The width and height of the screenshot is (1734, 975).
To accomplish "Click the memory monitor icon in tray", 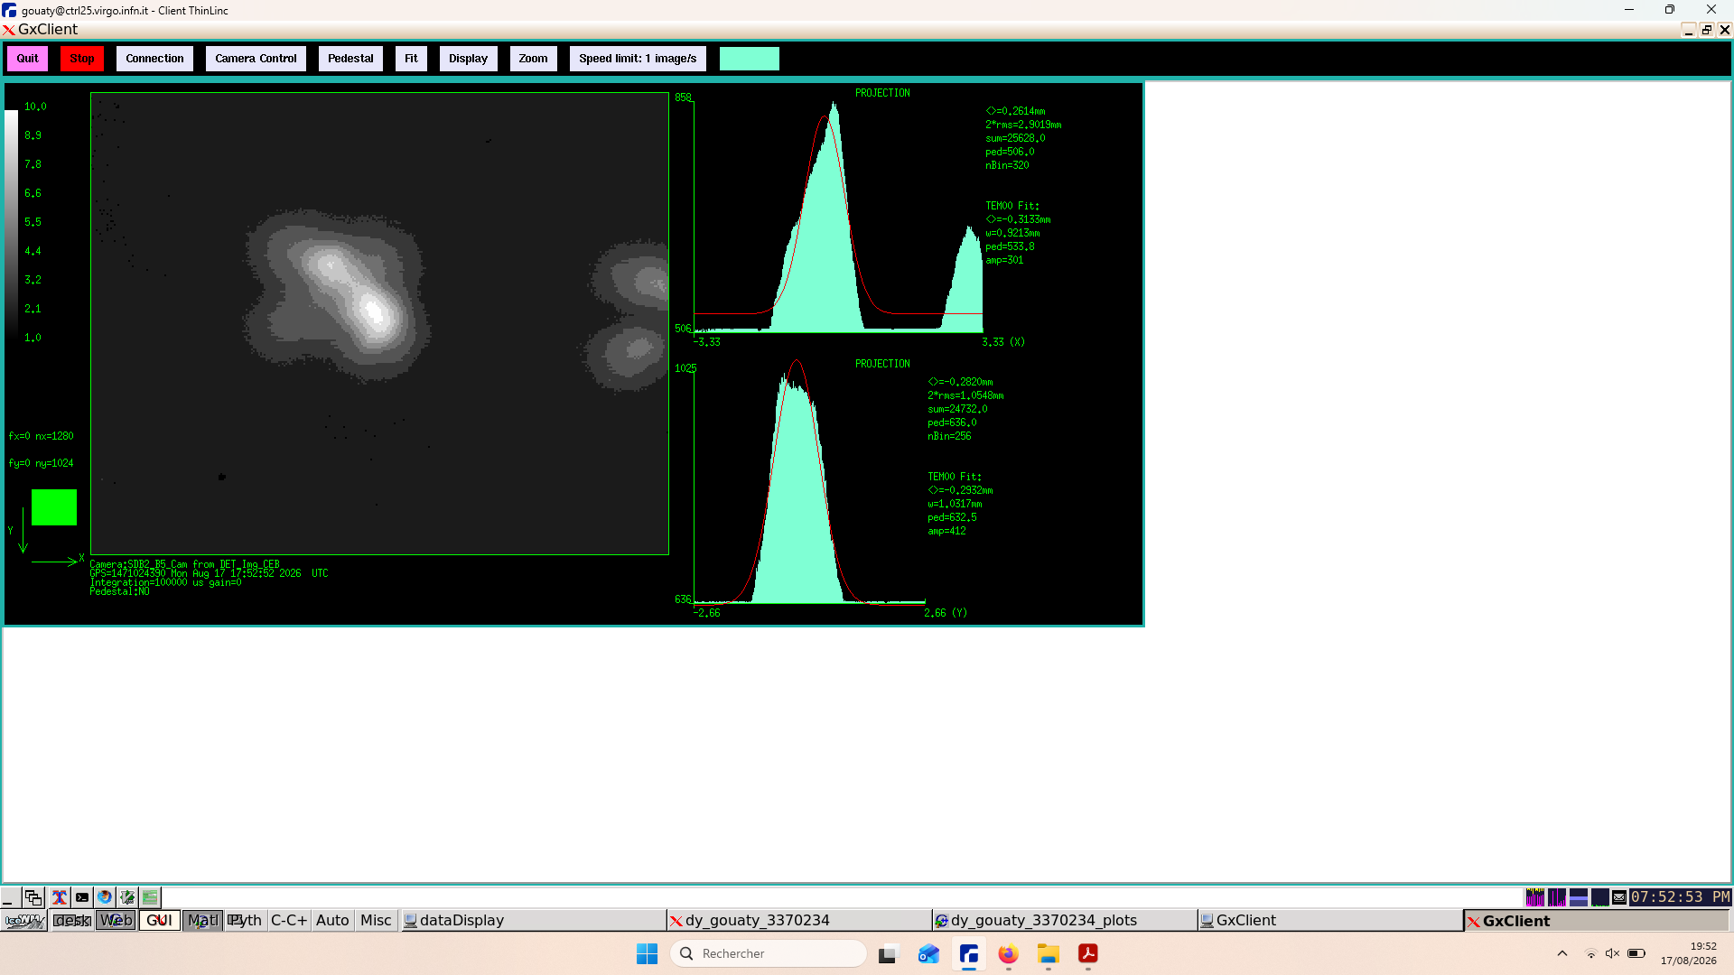I will click(x=1578, y=897).
